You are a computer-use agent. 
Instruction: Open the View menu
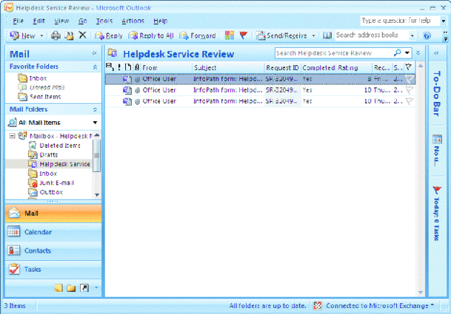coord(61,21)
